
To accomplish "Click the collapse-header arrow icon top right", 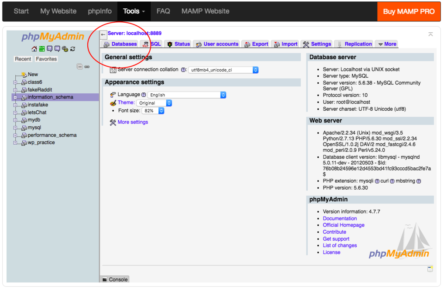I will click(430, 34).
